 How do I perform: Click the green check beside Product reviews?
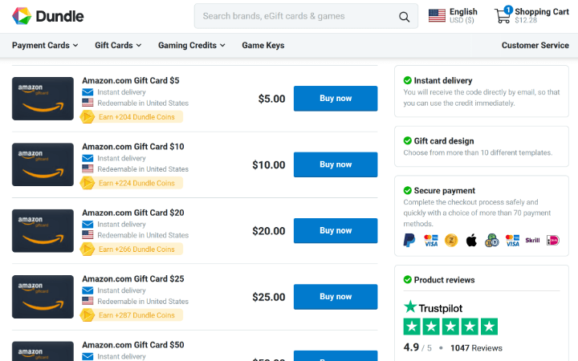[407, 280]
